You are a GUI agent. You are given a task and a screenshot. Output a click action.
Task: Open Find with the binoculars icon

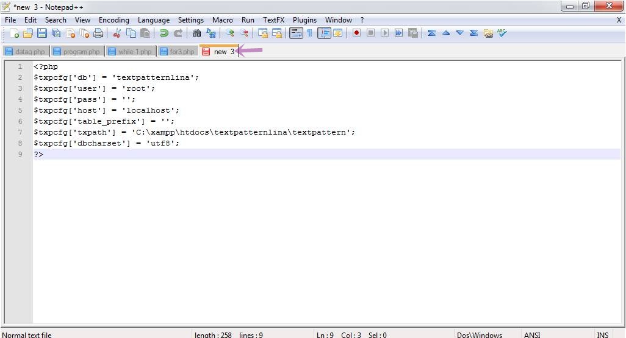pos(196,33)
